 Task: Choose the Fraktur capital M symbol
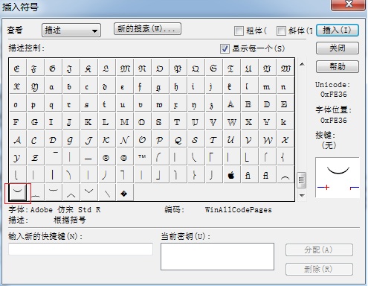click(x=125, y=68)
